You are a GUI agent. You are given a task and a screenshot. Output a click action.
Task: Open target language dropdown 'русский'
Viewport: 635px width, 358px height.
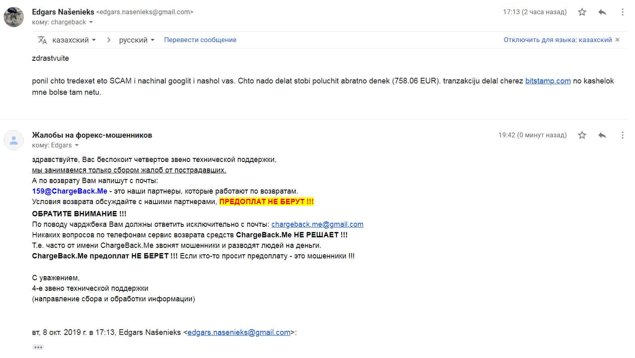[x=137, y=40]
